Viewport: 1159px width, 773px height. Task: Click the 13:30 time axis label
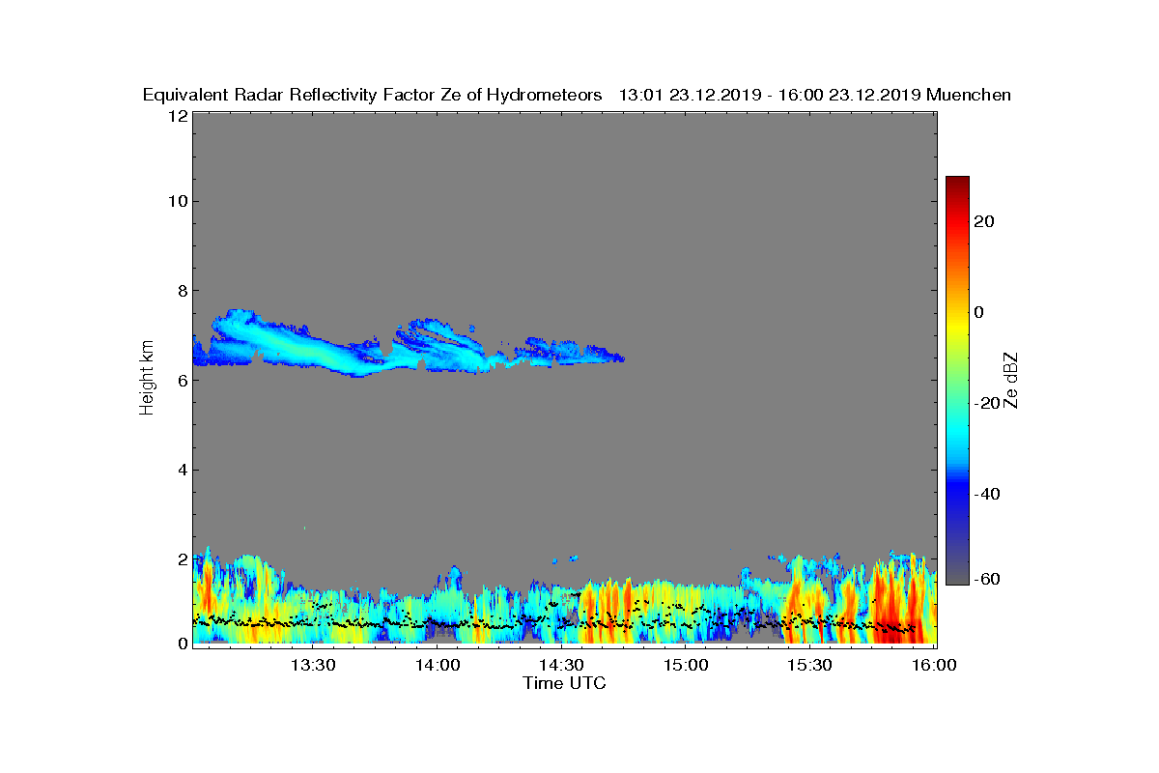[313, 665]
